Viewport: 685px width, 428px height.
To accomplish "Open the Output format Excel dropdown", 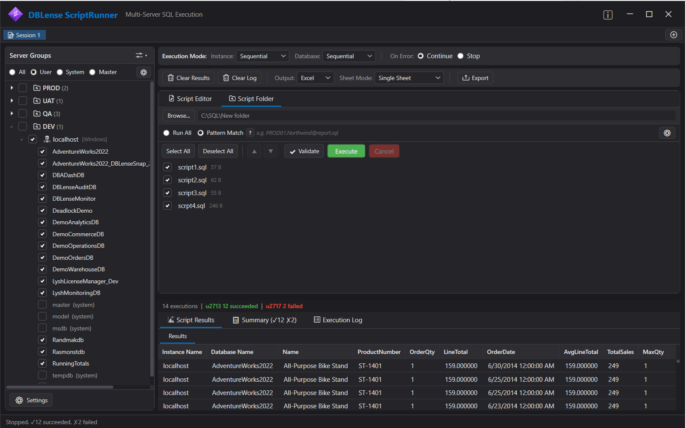I will 316,78.
